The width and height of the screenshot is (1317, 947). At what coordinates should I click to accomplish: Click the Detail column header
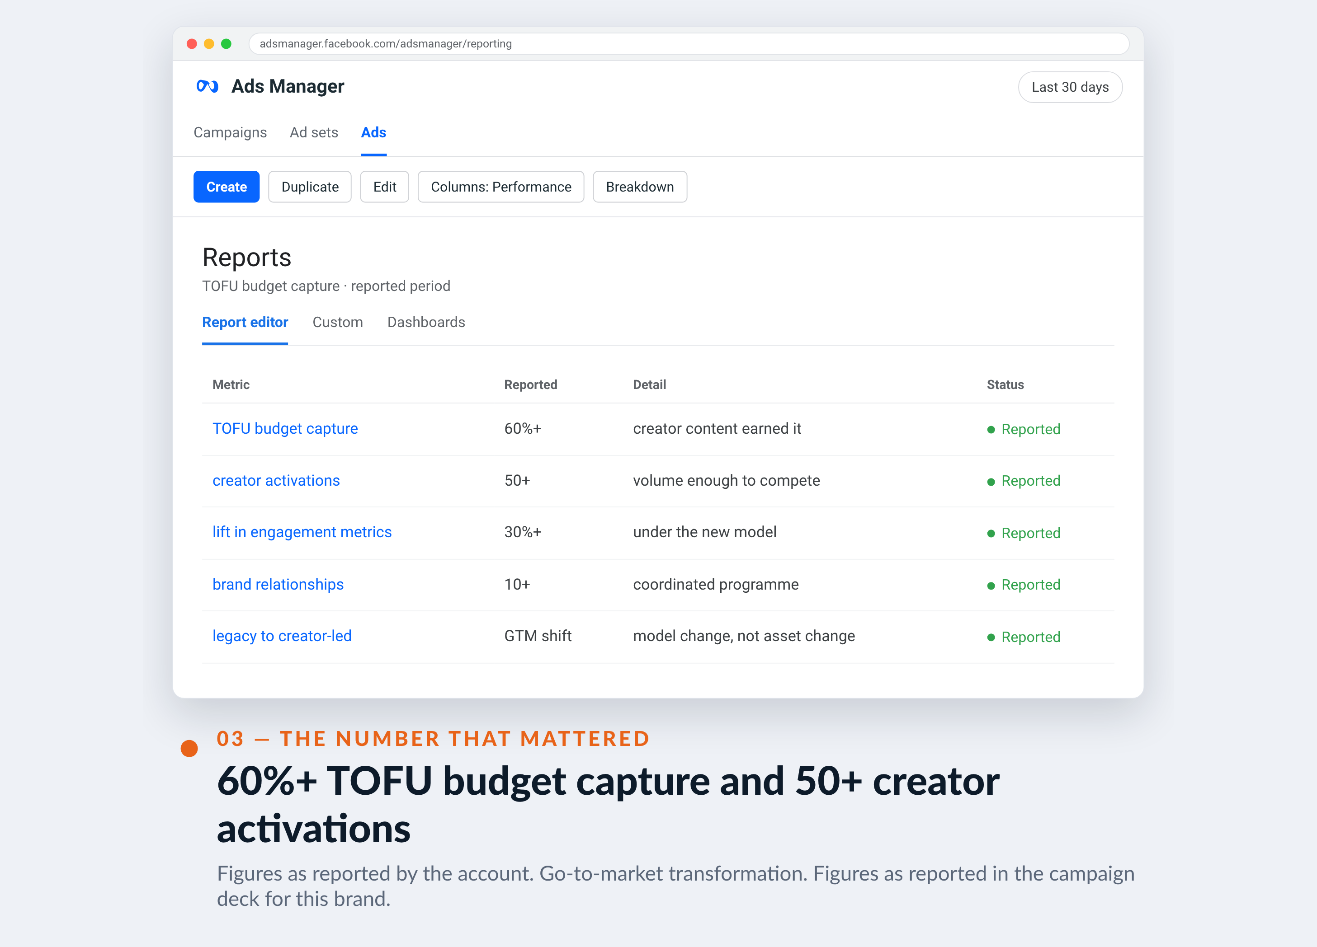click(x=649, y=385)
